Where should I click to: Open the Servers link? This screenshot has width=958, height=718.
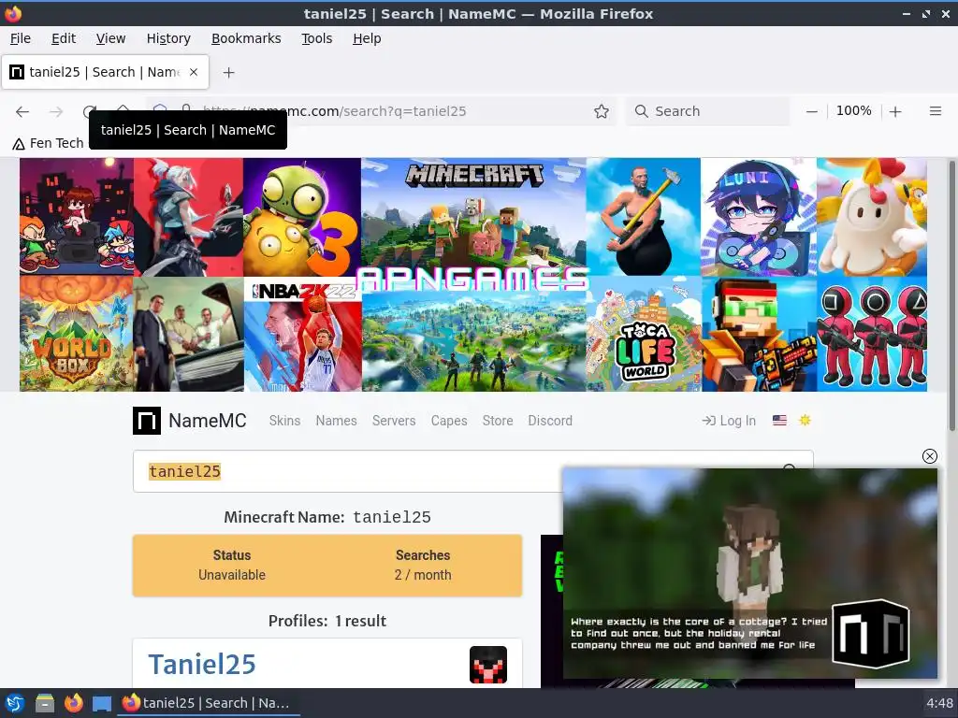(x=394, y=421)
